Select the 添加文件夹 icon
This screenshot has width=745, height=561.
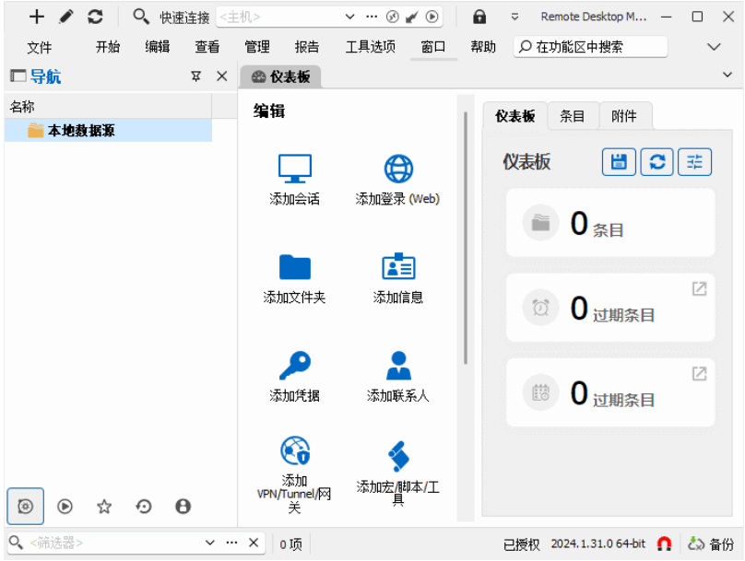293,267
